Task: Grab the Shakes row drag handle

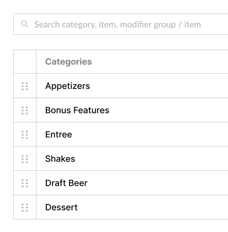Action: pos(24,159)
